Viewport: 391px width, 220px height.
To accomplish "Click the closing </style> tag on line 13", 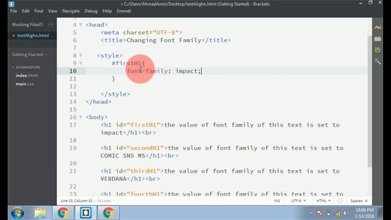I will [x=115, y=94].
